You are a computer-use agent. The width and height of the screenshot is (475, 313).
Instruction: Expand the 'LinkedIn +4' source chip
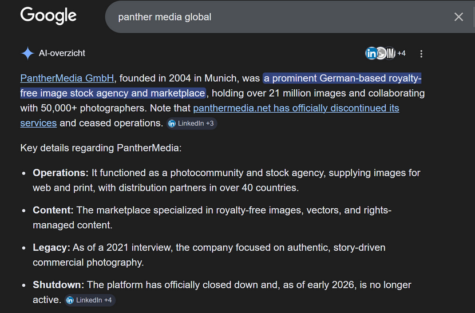click(90, 300)
